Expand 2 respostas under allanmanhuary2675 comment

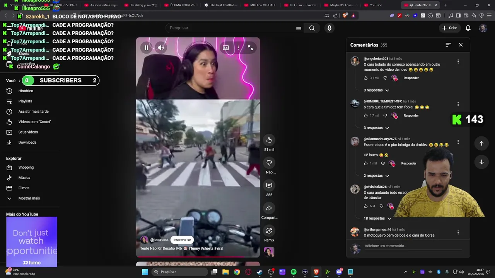click(376, 176)
